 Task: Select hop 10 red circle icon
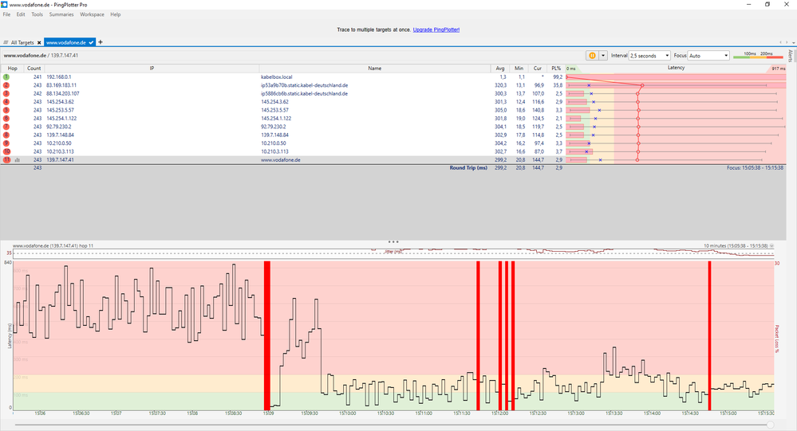coord(6,151)
